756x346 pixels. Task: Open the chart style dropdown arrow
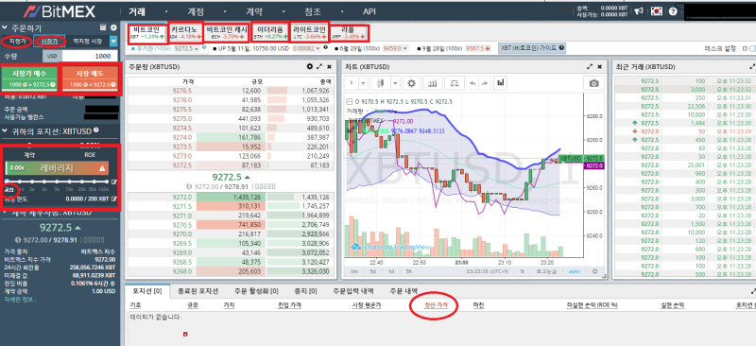[x=395, y=83]
